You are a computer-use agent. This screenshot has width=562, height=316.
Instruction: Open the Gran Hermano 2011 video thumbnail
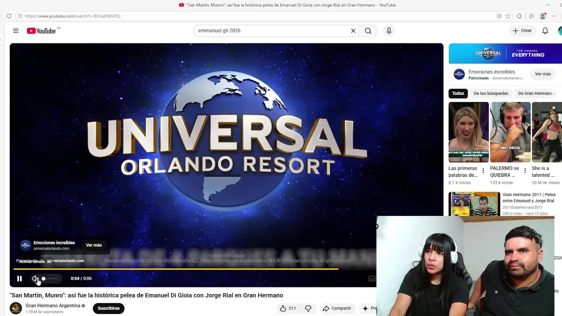click(474, 204)
